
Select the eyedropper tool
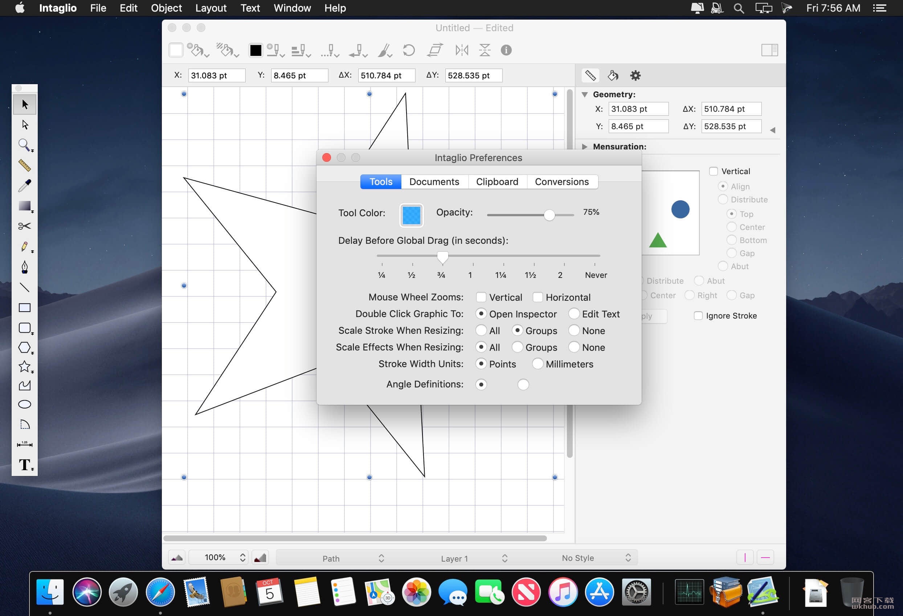pyautogui.click(x=25, y=186)
